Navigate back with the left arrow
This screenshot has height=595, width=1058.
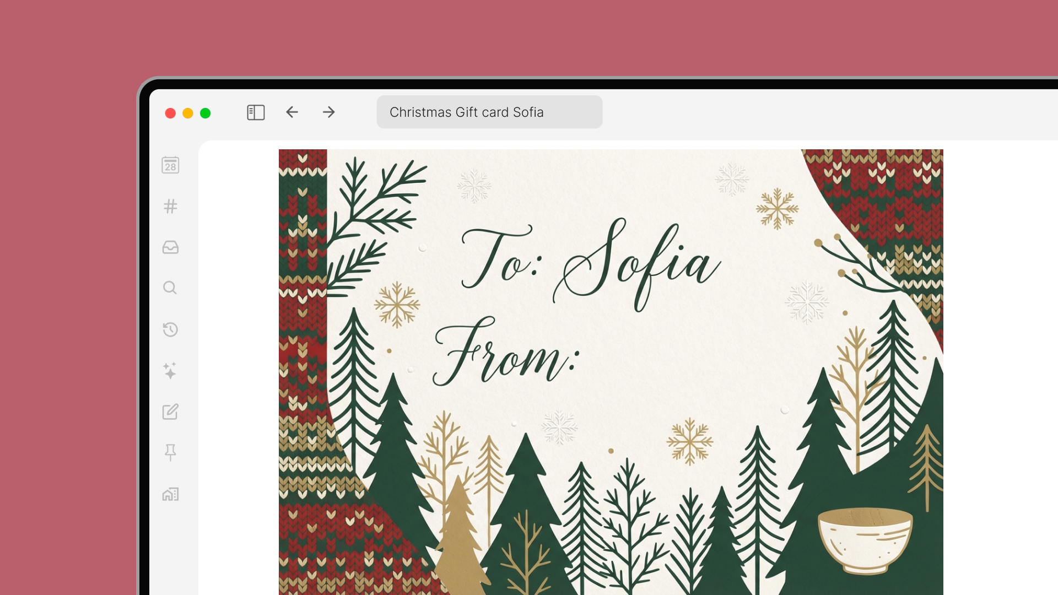292,112
